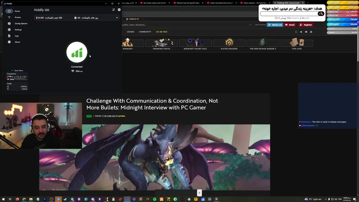
Task: Click the Connection info card in Hiddify
Action: 17,77
